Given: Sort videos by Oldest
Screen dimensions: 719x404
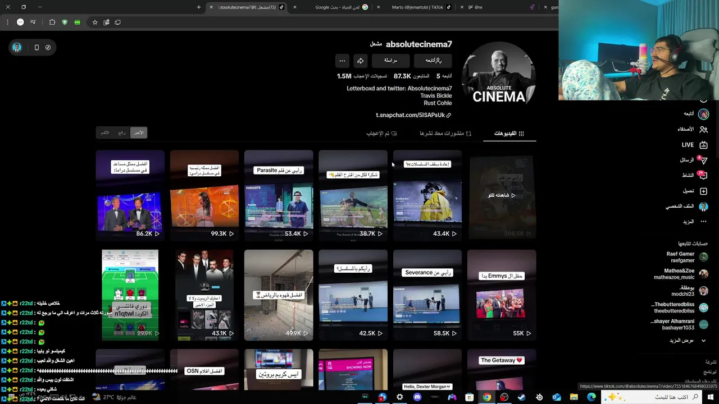Looking at the screenshot, I should pyautogui.click(x=105, y=133).
